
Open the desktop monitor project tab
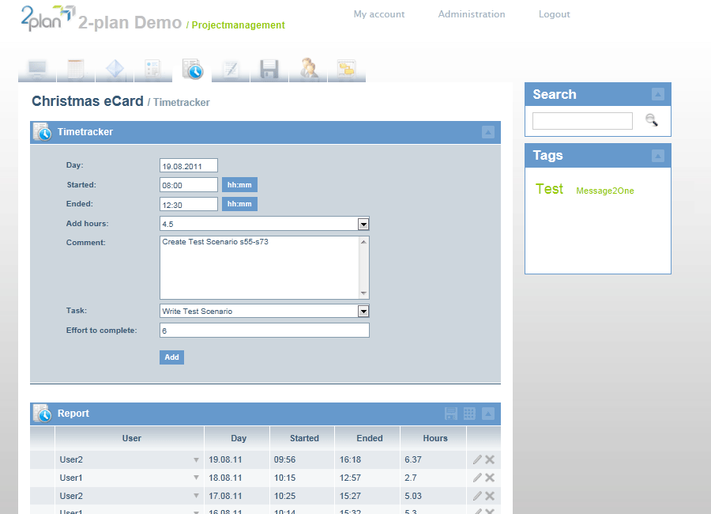tap(37, 70)
